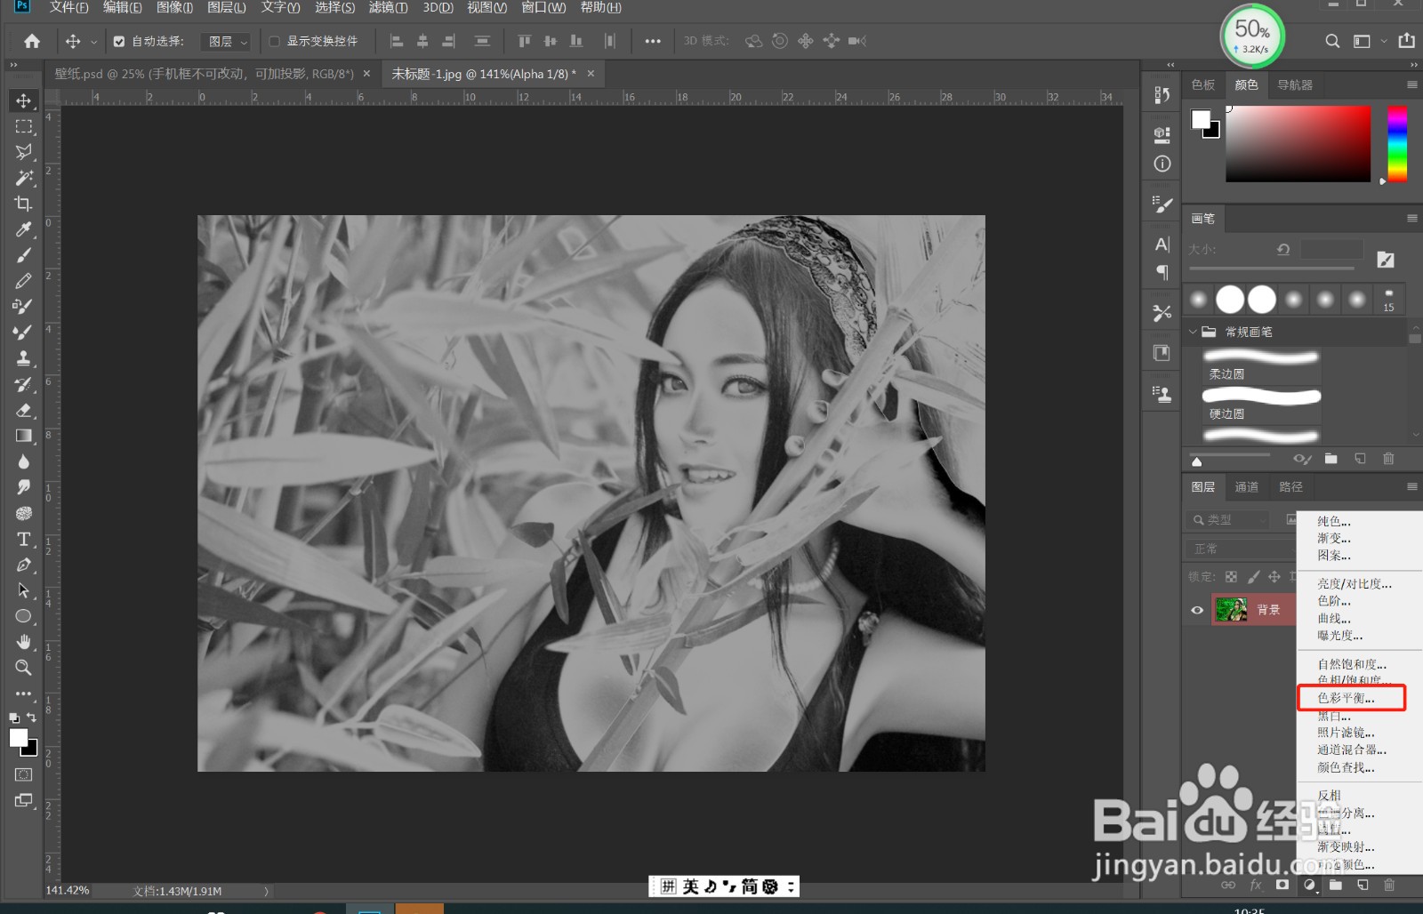The width and height of the screenshot is (1423, 914).
Task: Open the 类型 layer filter dropdown
Action: tap(1230, 519)
